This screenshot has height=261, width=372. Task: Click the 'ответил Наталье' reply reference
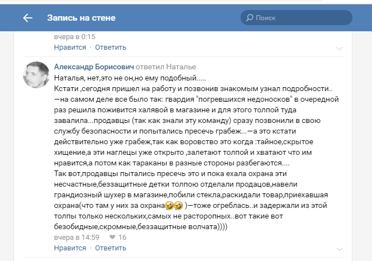(x=166, y=67)
